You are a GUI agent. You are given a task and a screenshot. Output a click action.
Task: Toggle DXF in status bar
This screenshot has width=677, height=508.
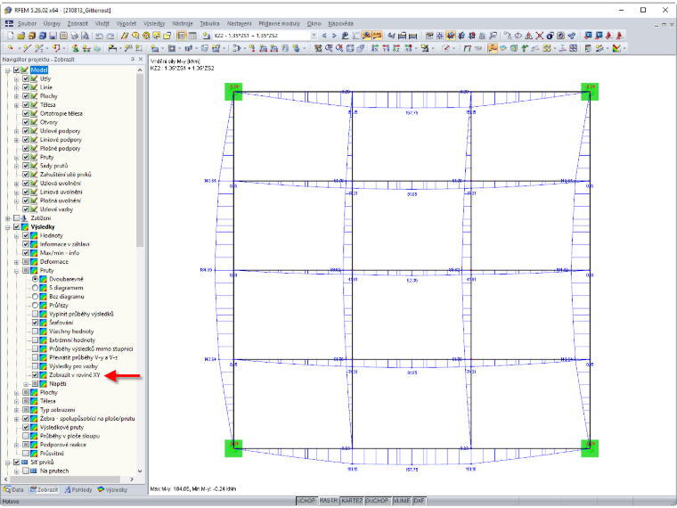pos(419,501)
